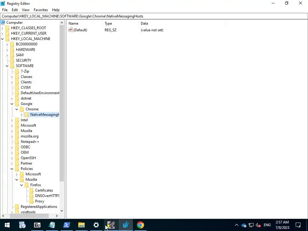308x231 pixels.
Task: Collapse the Chrome key
Action: [x=17, y=109]
